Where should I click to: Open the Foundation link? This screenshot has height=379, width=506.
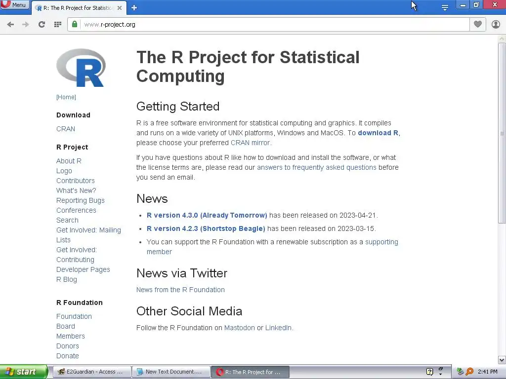pyautogui.click(x=74, y=316)
